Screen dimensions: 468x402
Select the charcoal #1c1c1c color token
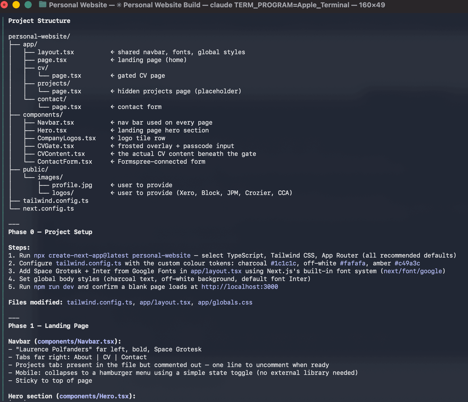click(284, 263)
